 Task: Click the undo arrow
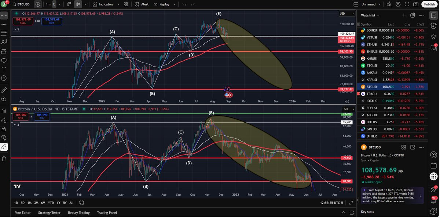[x=184, y=4]
